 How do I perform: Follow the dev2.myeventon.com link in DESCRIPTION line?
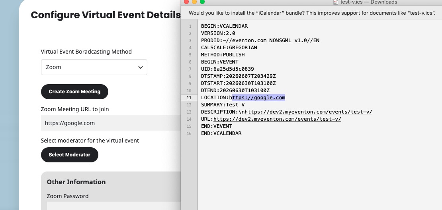[308, 112]
